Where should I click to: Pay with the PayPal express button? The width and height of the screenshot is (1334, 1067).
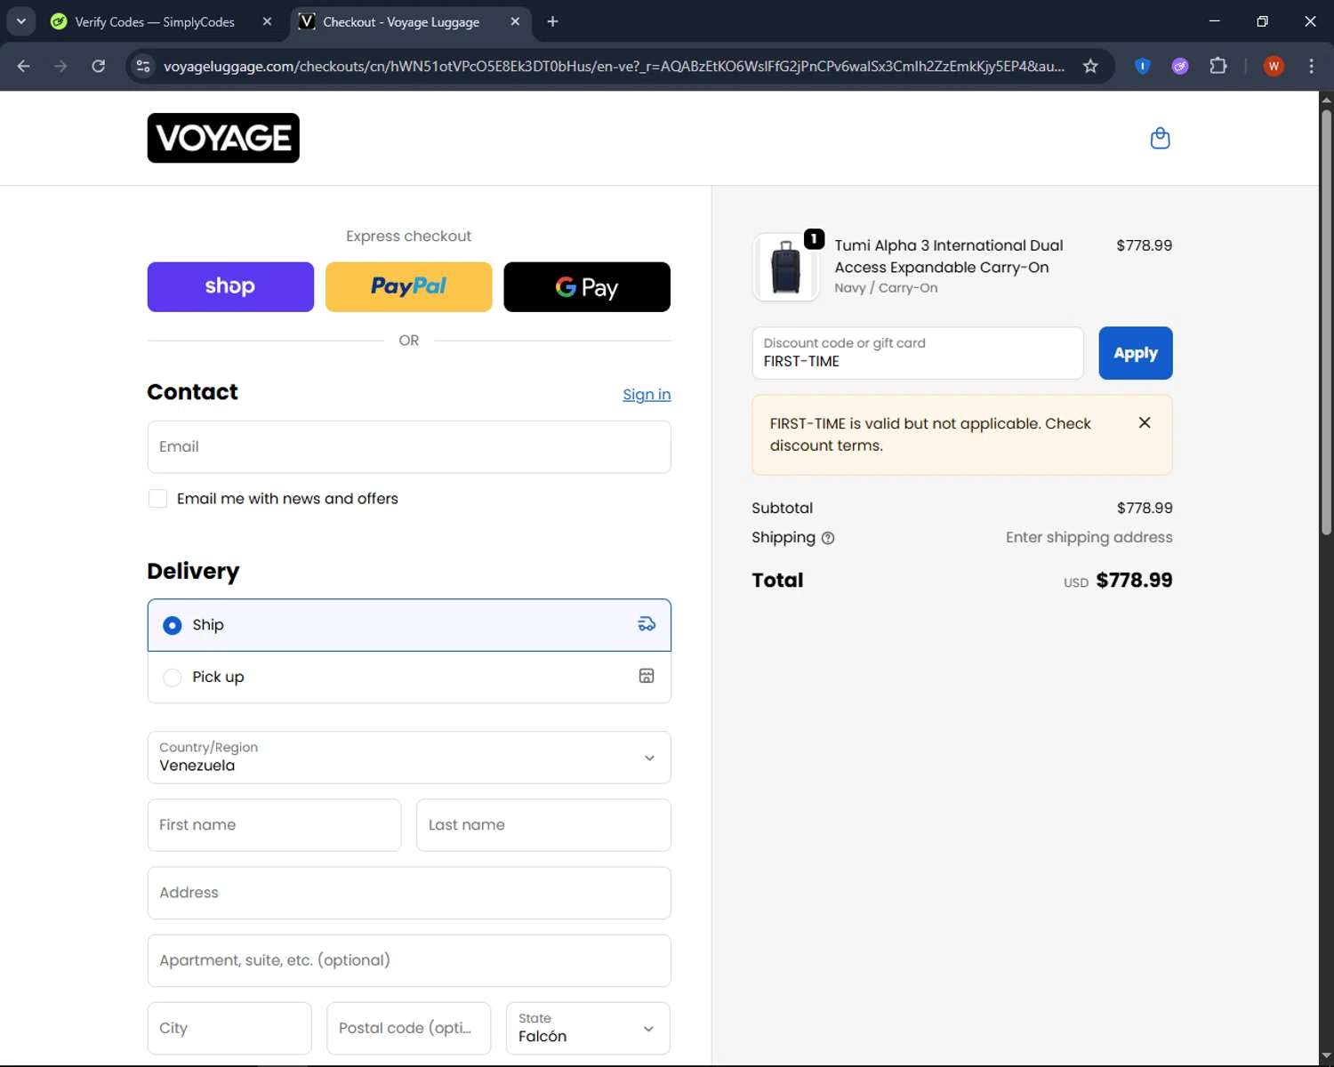409,286
